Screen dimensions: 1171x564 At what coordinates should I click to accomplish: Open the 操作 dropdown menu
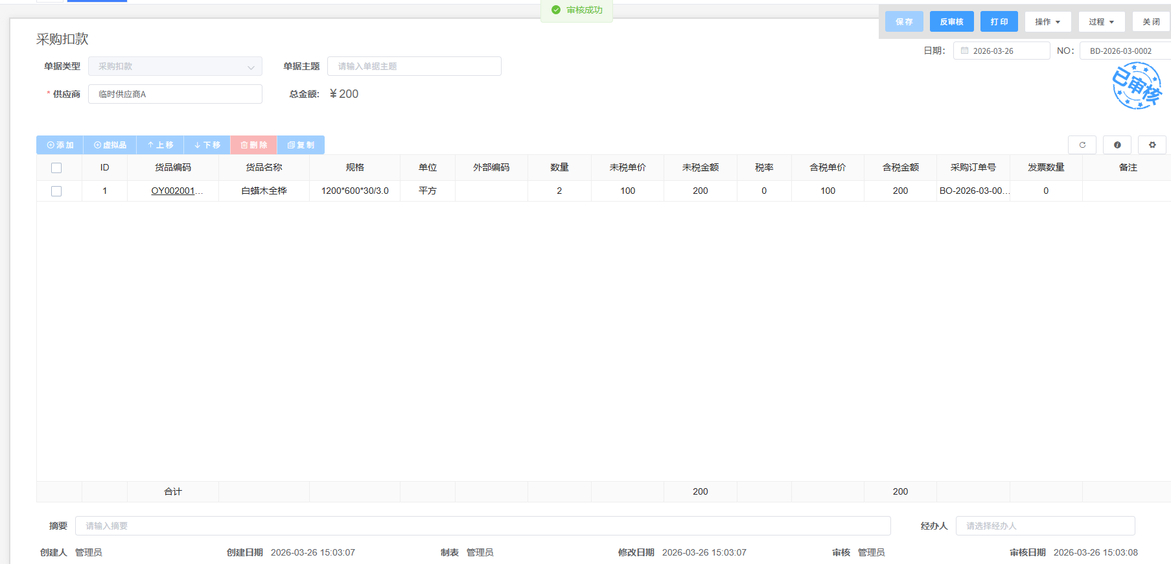point(1047,22)
